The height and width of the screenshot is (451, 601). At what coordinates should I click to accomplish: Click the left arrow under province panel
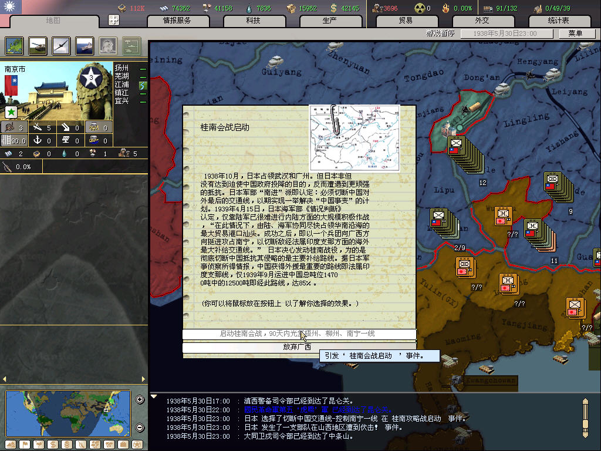(x=4, y=379)
